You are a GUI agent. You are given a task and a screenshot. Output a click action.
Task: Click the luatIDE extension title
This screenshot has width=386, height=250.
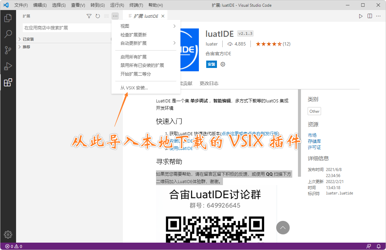pos(220,34)
